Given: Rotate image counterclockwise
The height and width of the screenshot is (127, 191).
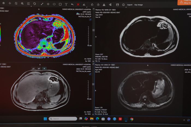Looking at the screenshot, I should tap(98, 5).
